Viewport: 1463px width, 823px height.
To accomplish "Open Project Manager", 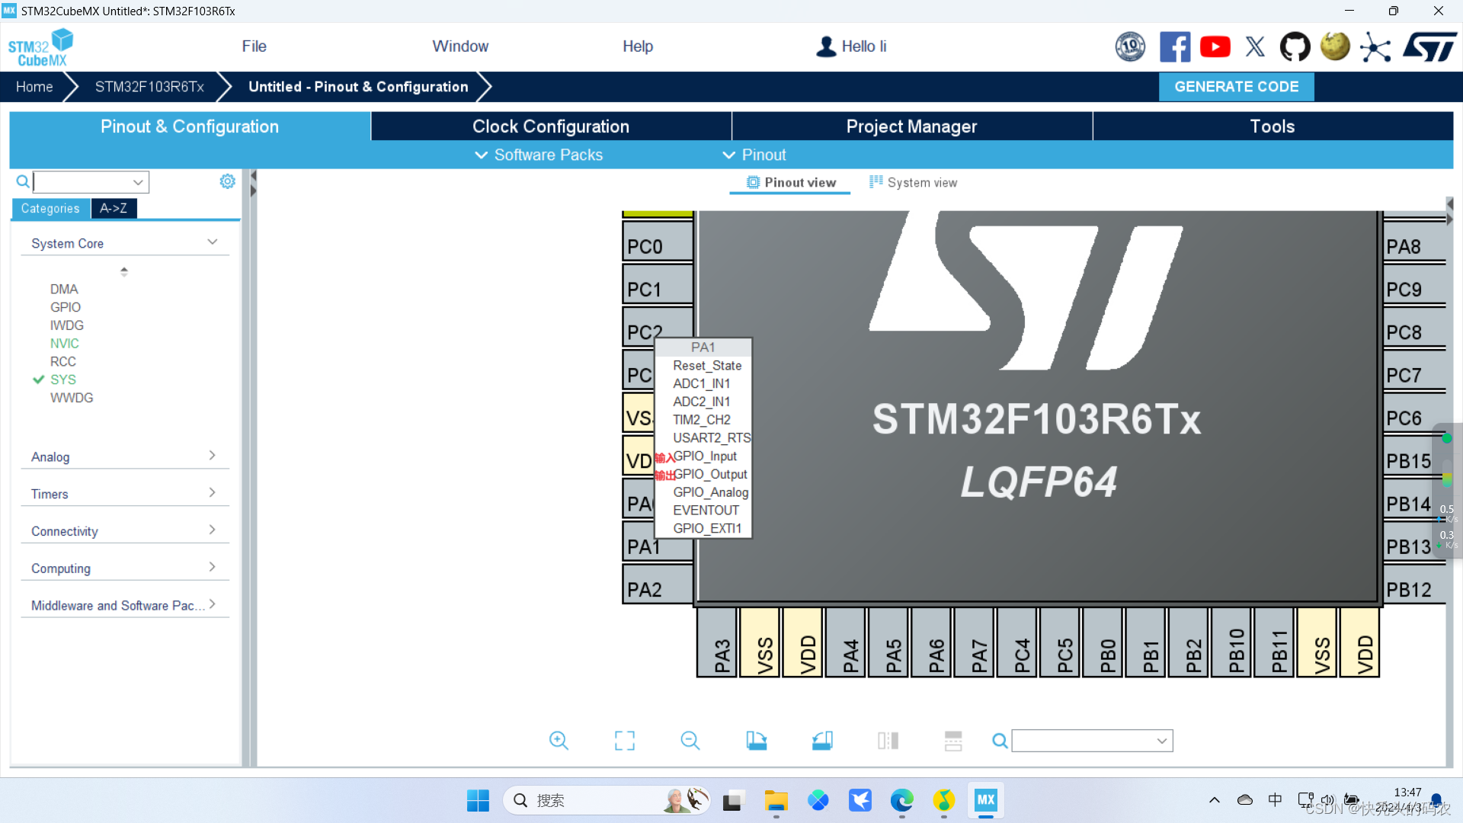I will [911, 126].
